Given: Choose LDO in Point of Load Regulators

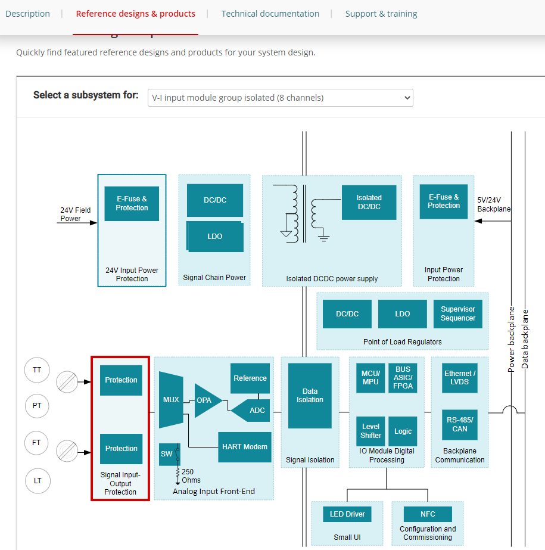Looking at the screenshot, I should click(403, 314).
